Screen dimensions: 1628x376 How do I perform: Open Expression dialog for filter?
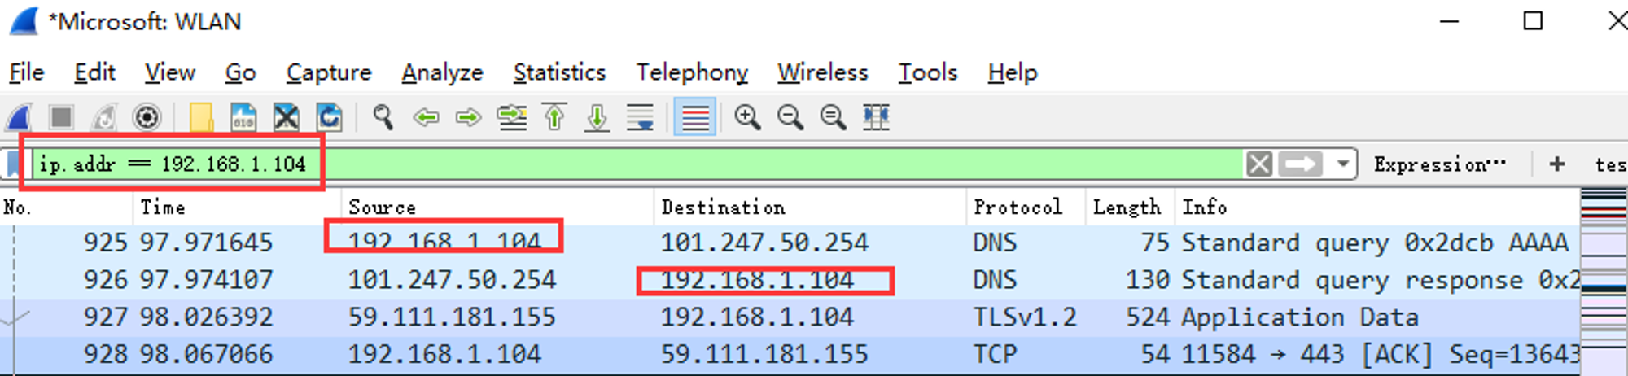click(1439, 164)
